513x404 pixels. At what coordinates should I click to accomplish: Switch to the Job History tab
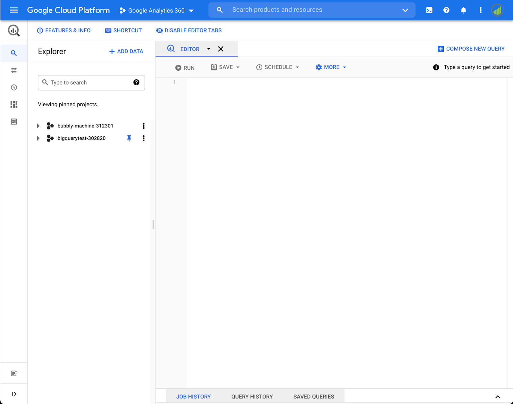[x=193, y=397]
